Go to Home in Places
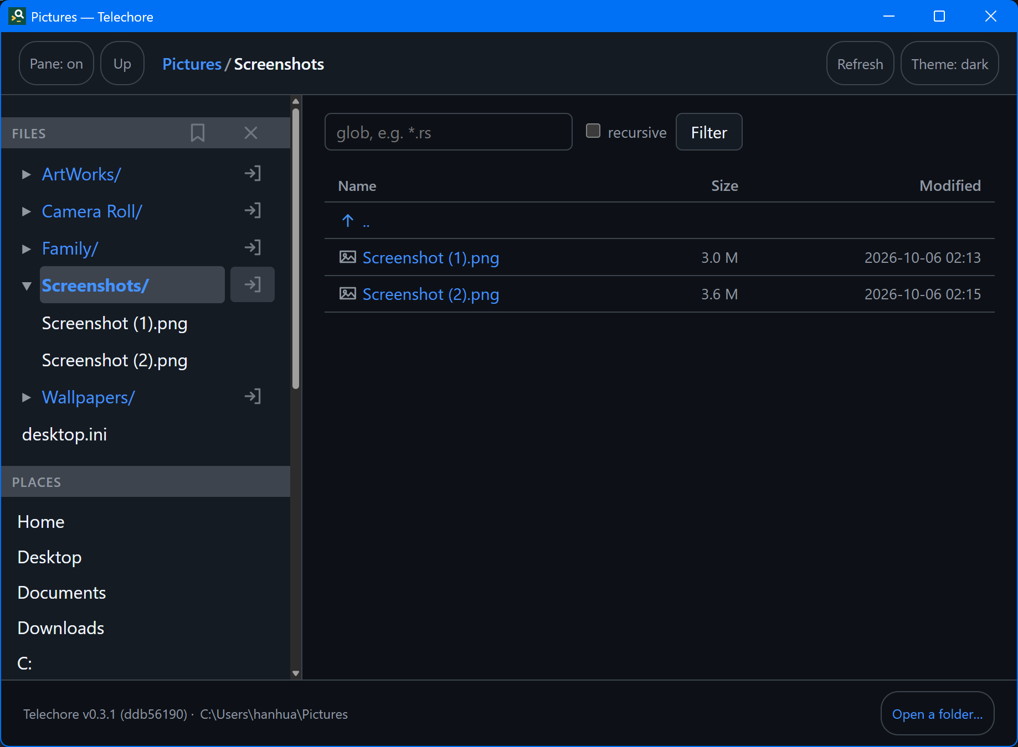Screen dimensions: 1018x747 pyautogui.click(x=41, y=522)
